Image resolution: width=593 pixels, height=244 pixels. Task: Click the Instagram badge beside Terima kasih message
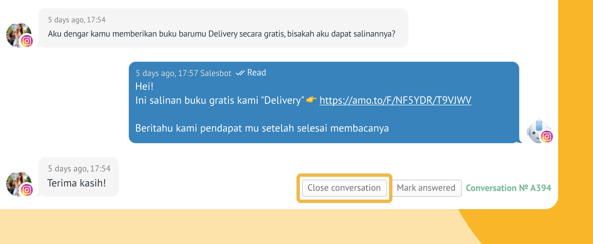point(27,190)
